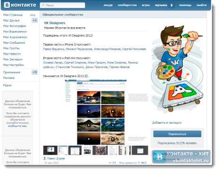This screenshot has height=172, width=219.
Task: Click the Приложения counter badge
Action: [34, 72]
